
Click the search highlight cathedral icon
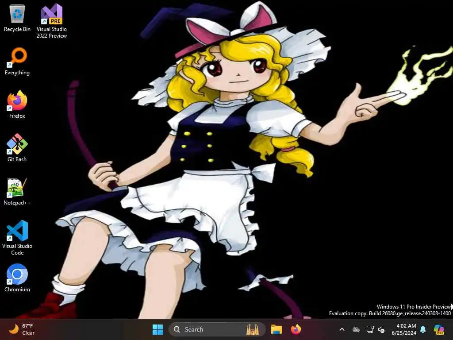click(x=253, y=329)
